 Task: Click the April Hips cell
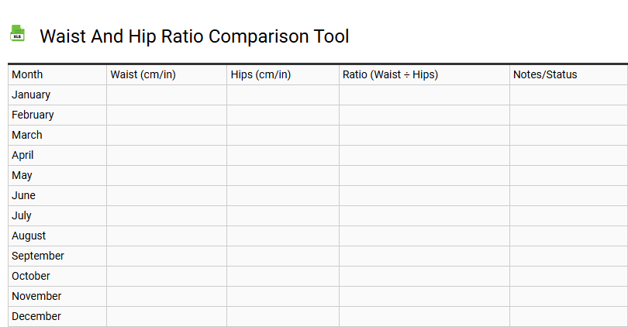[x=283, y=155]
